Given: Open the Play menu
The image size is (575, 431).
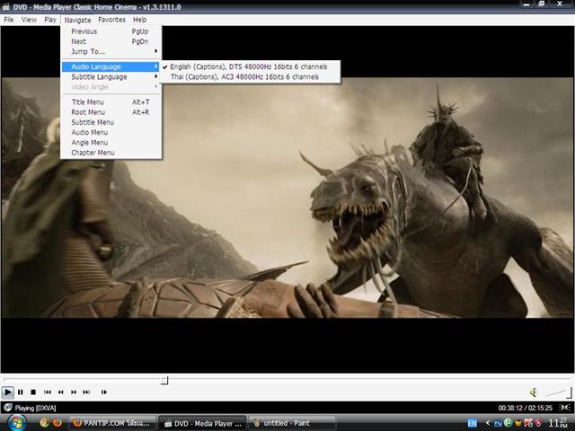Looking at the screenshot, I should pos(50,20).
